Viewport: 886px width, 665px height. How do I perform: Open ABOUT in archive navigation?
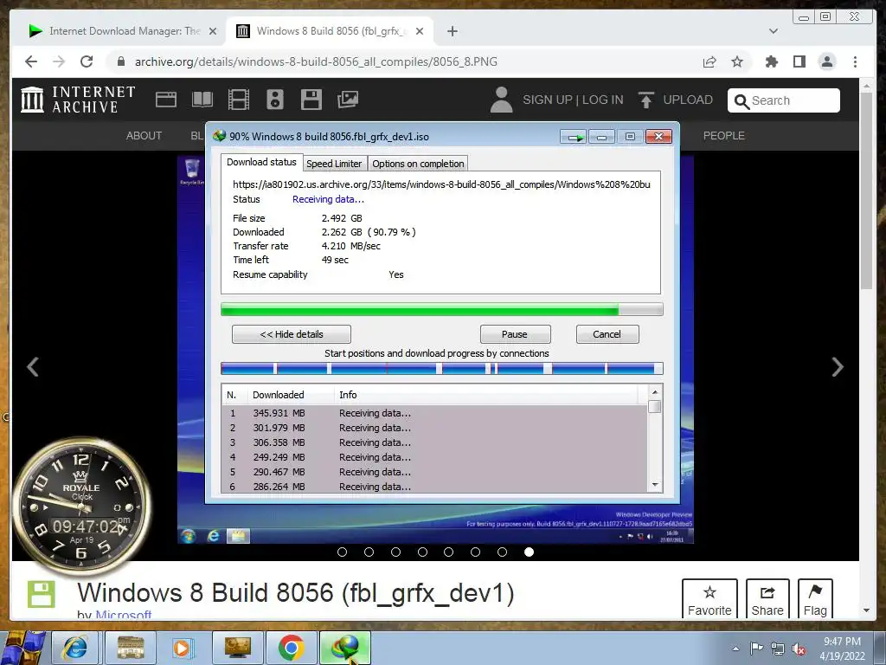pos(144,136)
